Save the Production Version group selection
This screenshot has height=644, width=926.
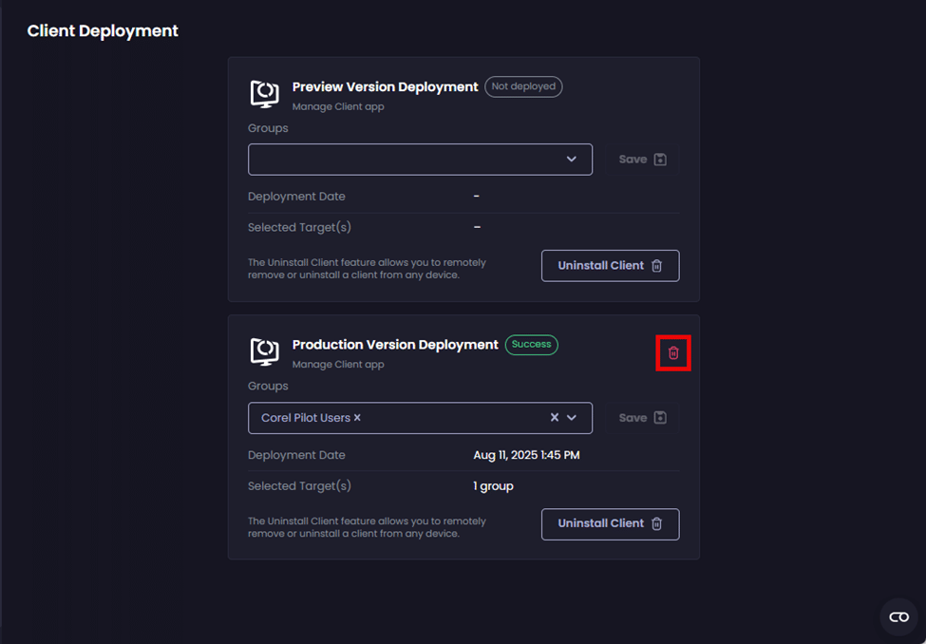[x=643, y=418]
